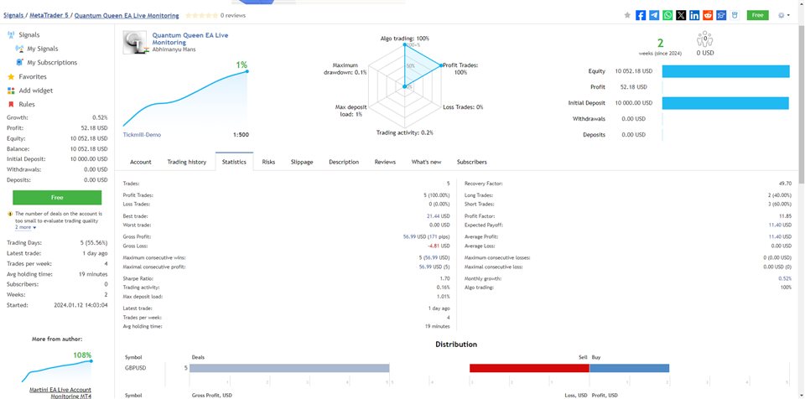Screen dimensions: 805x399
Task: Share signal on Facebook
Action: coord(641,15)
